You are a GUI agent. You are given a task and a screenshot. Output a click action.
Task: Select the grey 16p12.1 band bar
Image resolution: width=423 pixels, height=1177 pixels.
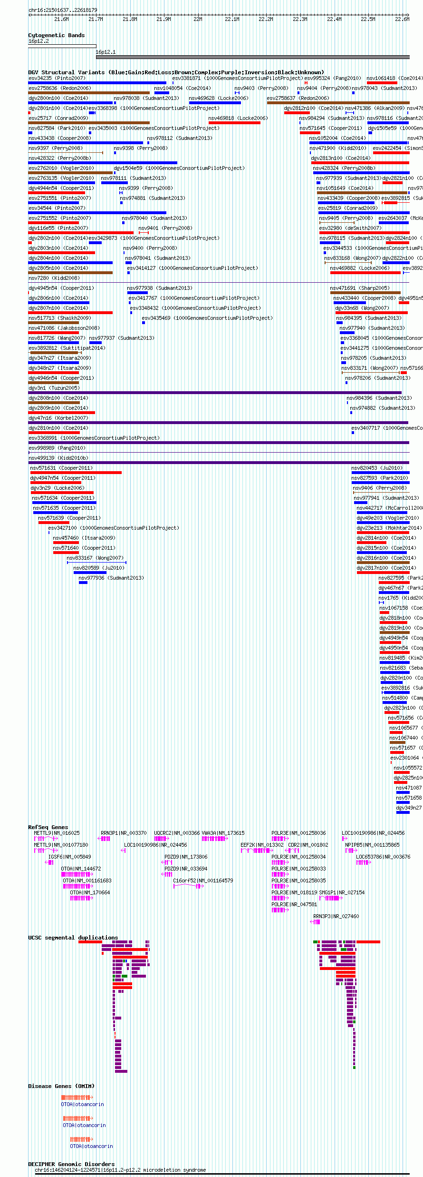(x=252, y=57)
